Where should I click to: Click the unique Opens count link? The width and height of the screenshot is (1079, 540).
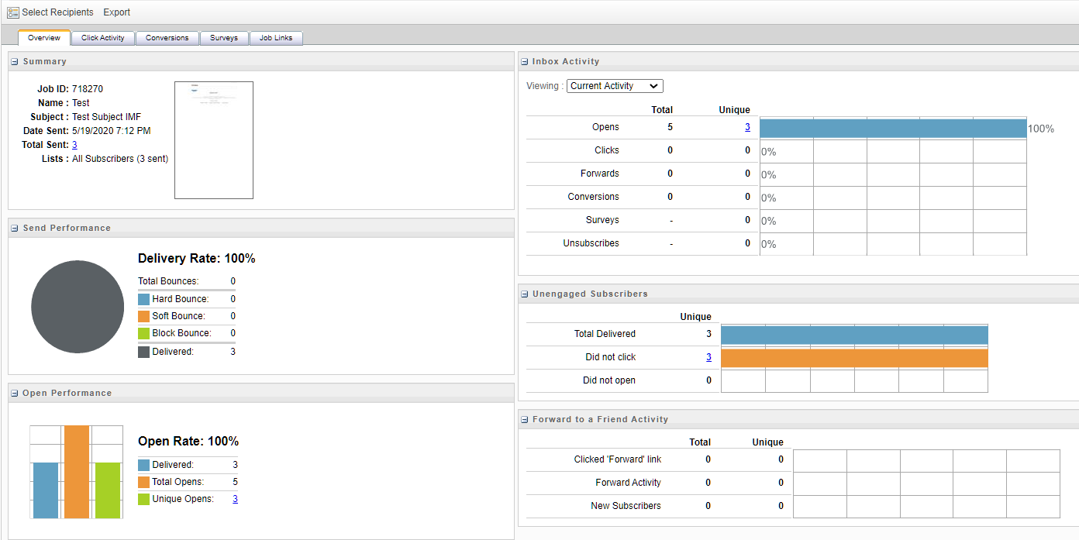coord(747,127)
